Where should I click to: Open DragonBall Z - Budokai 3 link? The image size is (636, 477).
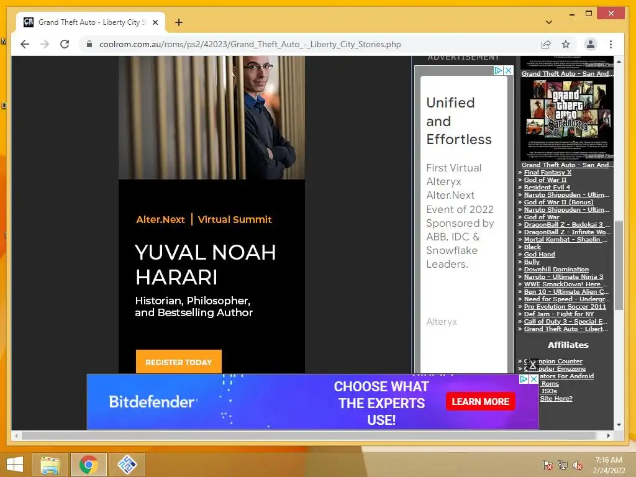566,224
